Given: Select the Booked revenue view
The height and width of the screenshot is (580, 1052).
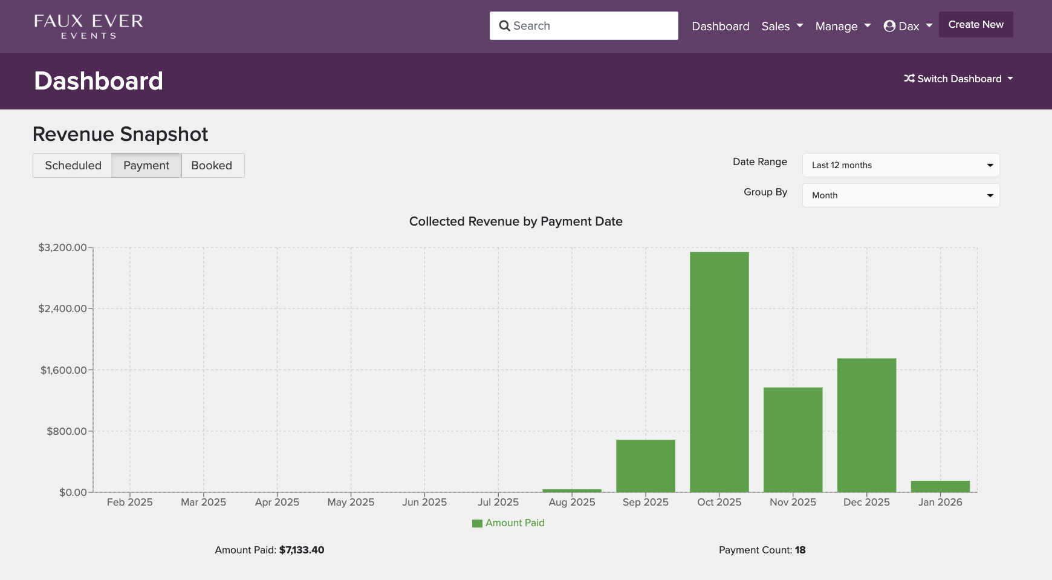Looking at the screenshot, I should tap(212, 165).
